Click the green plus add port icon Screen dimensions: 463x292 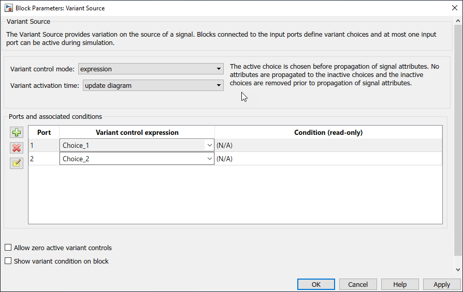[x=17, y=133]
